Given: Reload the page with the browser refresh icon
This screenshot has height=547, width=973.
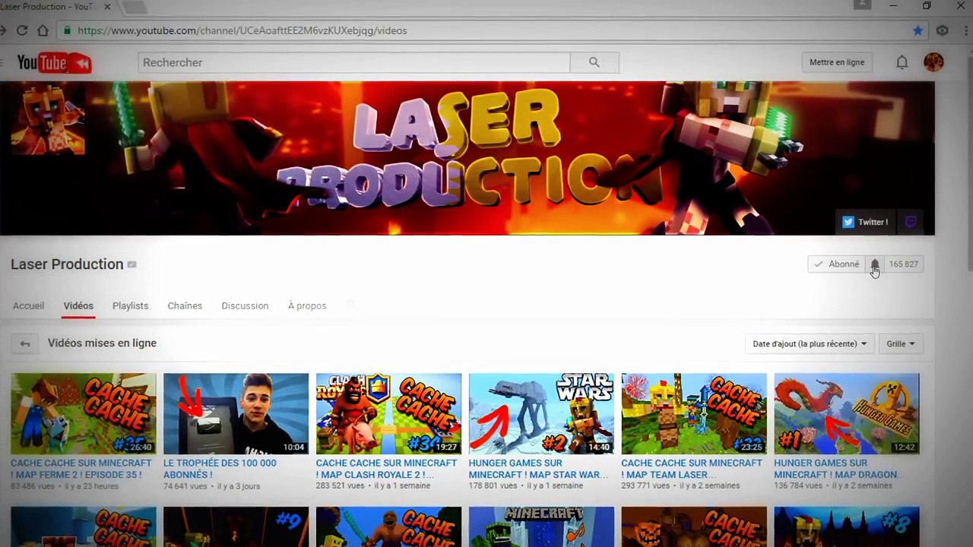Looking at the screenshot, I should pyautogui.click(x=22, y=30).
